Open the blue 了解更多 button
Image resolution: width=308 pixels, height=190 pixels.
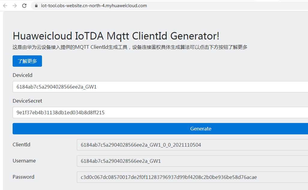coord(27,61)
